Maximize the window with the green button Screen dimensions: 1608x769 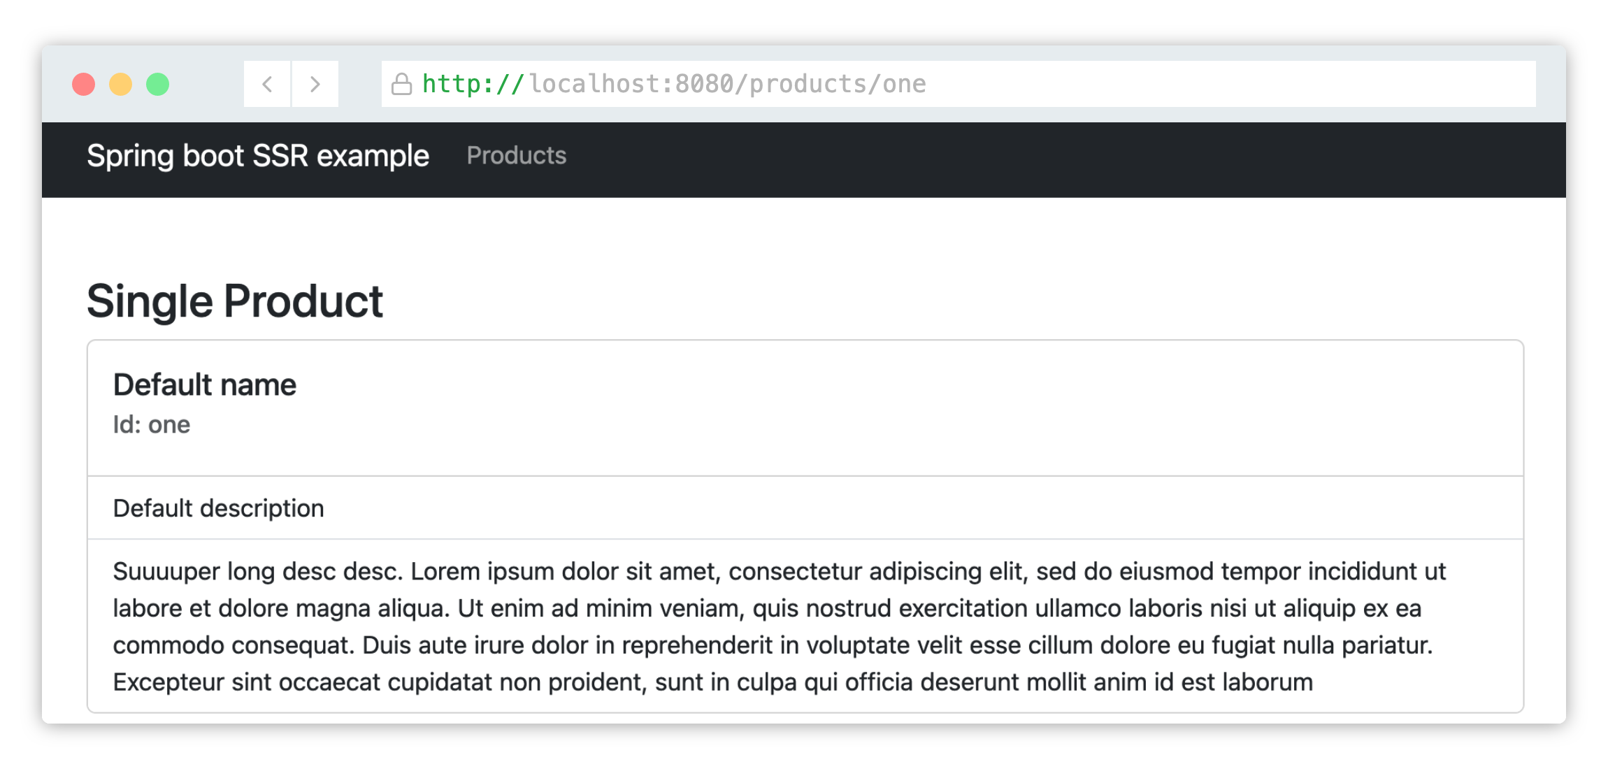157,84
